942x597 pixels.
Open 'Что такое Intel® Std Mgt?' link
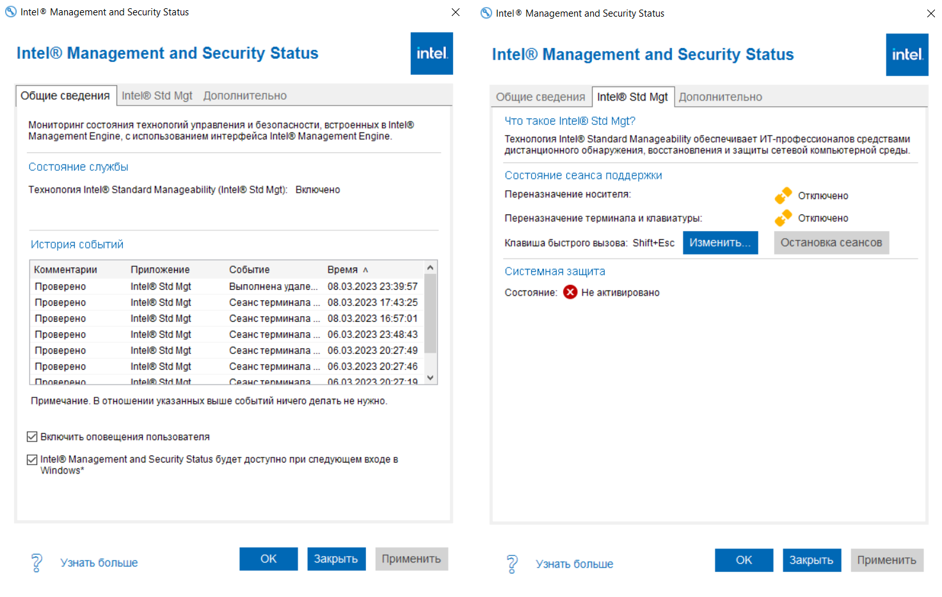(x=570, y=121)
